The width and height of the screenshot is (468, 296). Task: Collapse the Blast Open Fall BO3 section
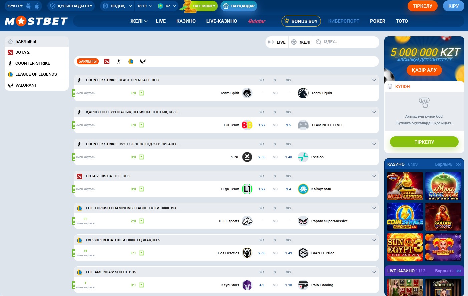(374, 80)
